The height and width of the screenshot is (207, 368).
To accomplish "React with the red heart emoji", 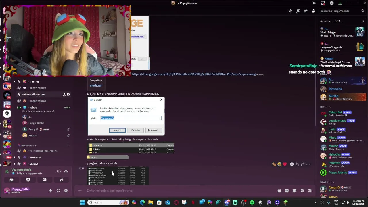I will click(x=285, y=164).
